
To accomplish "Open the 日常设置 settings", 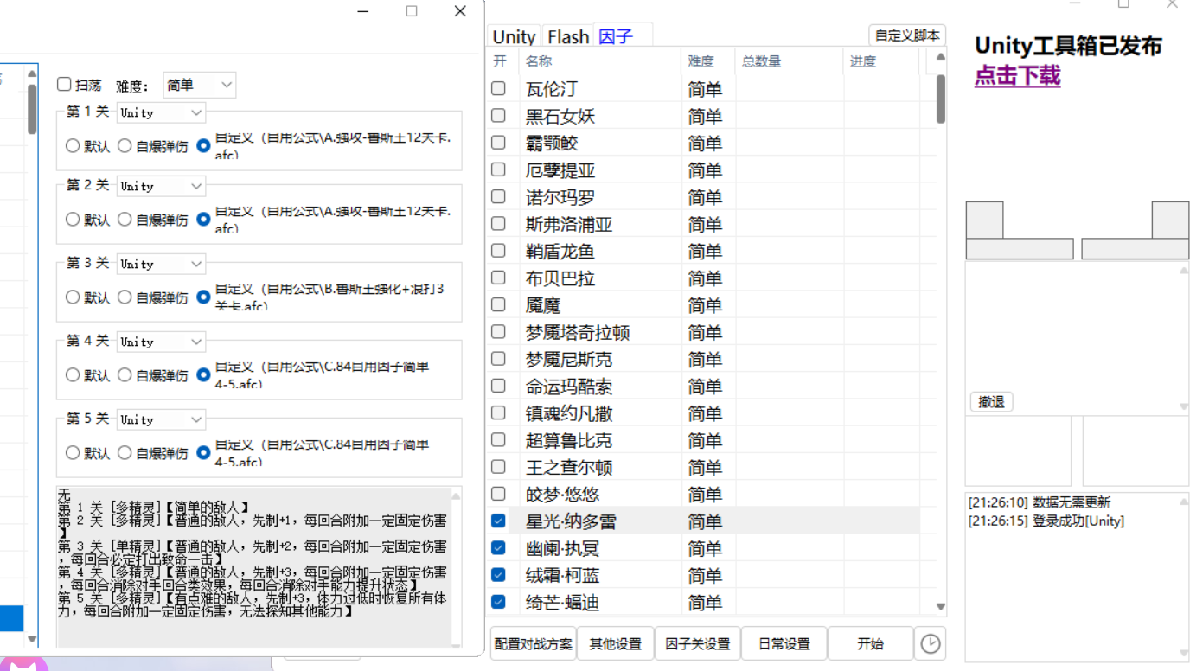I will tap(783, 643).
